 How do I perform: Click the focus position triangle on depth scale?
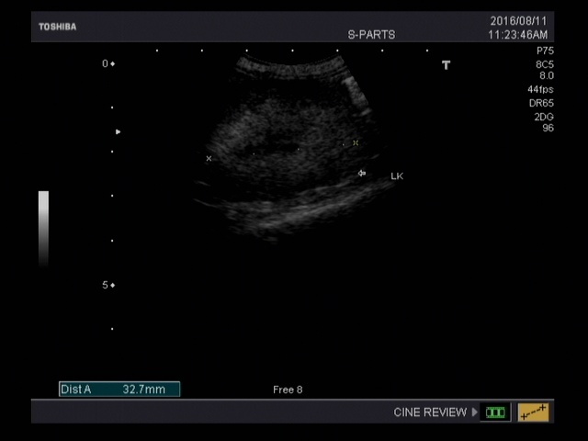[x=118, y=131]
